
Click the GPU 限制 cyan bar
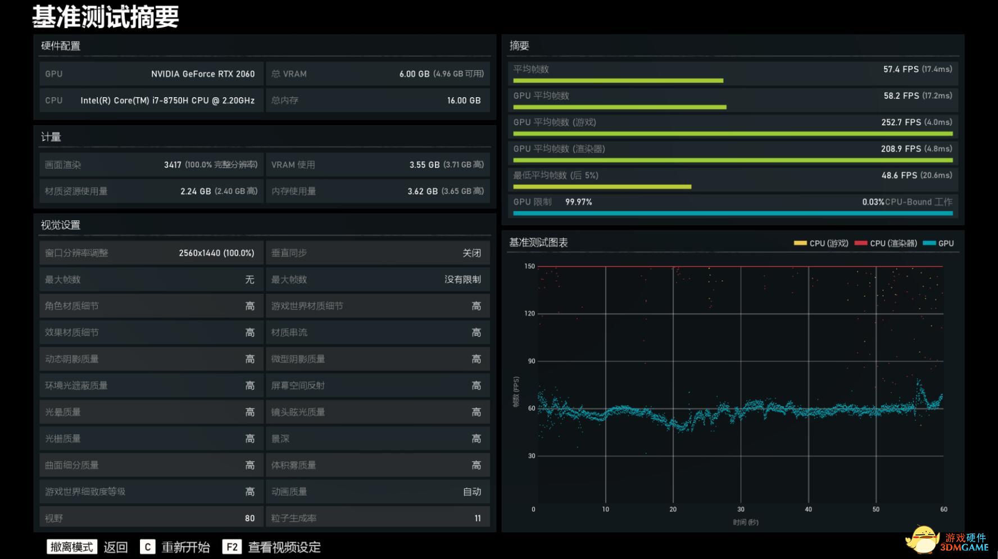coord(732,213)
